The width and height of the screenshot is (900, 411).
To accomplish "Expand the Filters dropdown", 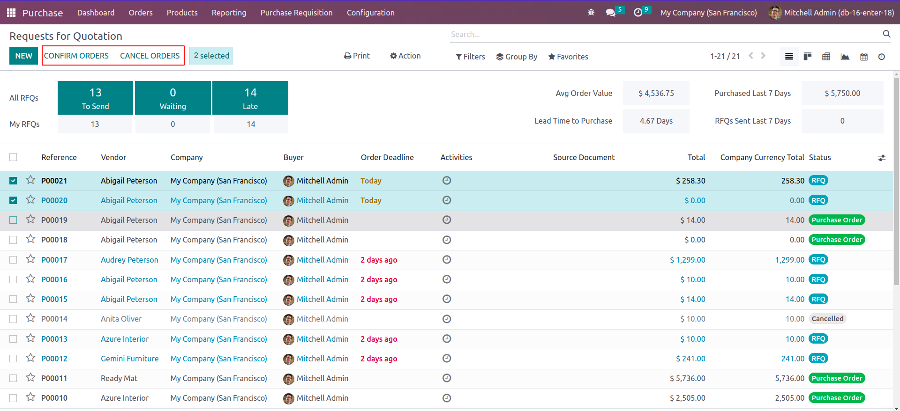I will point(470,57).
